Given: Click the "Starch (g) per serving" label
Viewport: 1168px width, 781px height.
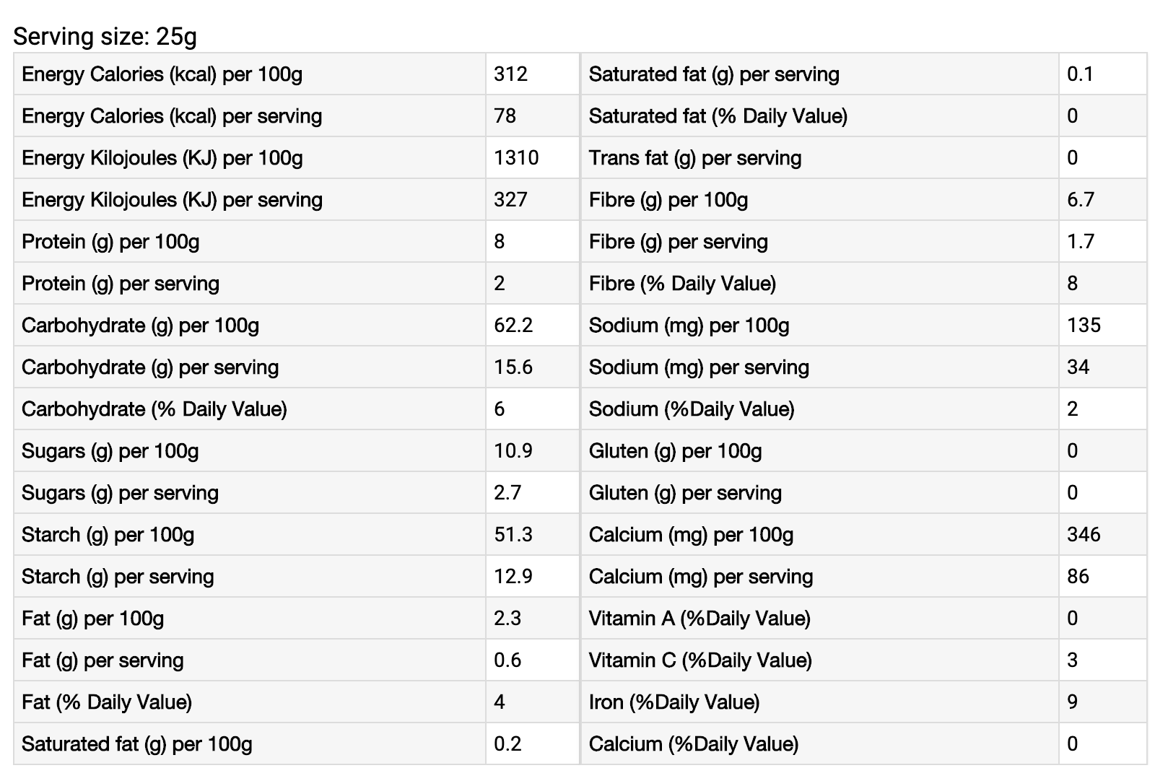Looking at the screenshot, I should [x=118, y=576].
